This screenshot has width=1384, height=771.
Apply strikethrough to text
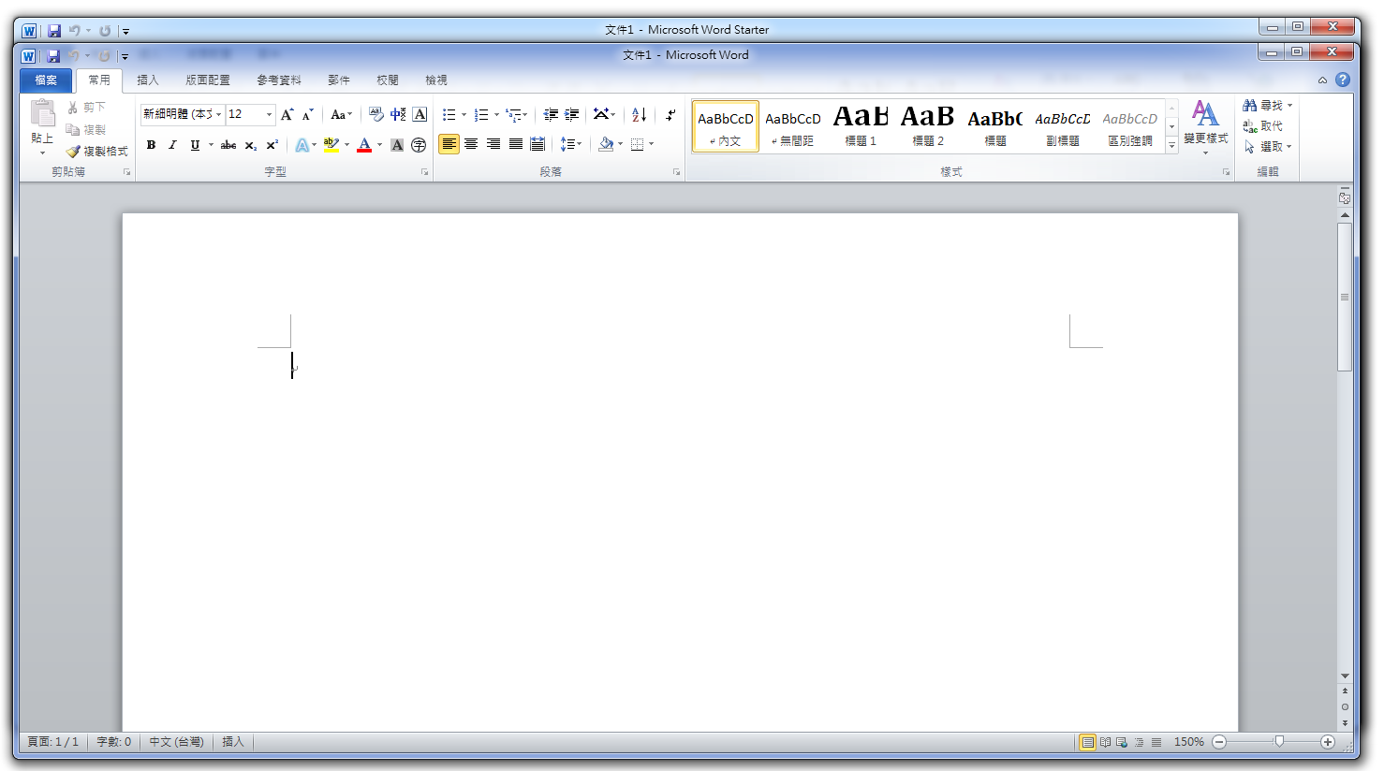click(x=228, y=145)
